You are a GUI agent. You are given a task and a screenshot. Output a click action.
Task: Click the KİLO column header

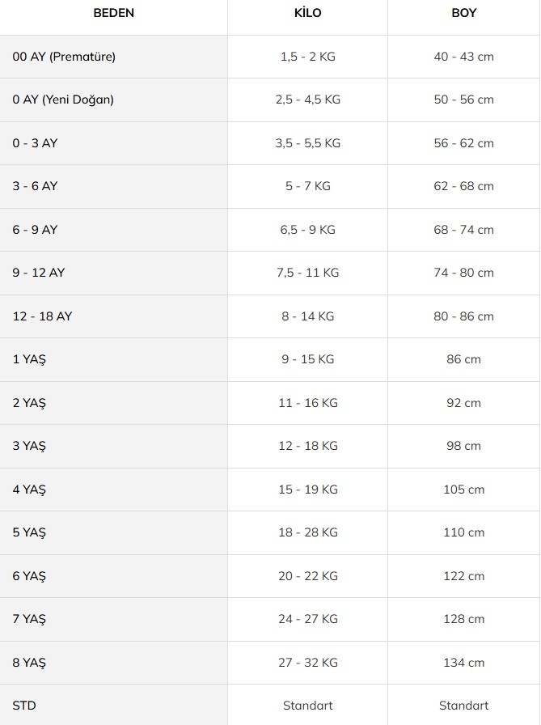[307, 12]
